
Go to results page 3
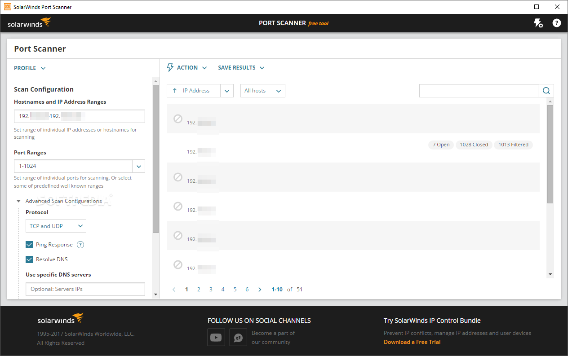211,290
